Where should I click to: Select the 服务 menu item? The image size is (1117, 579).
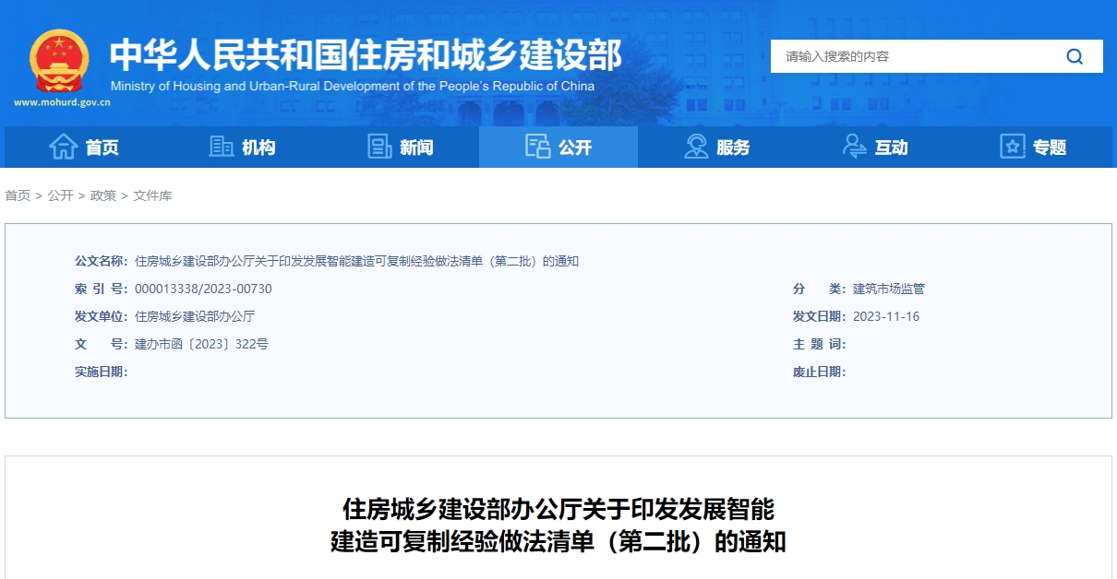(x=716, y=148)
